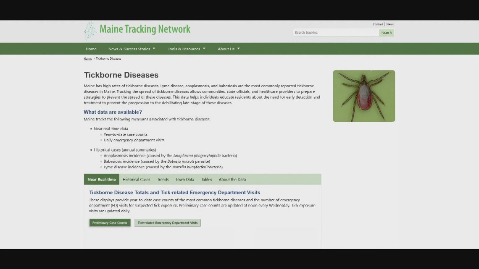
Task: Select the Near Real-time tab
Action: pyautogui.click(x=101, y=179)
